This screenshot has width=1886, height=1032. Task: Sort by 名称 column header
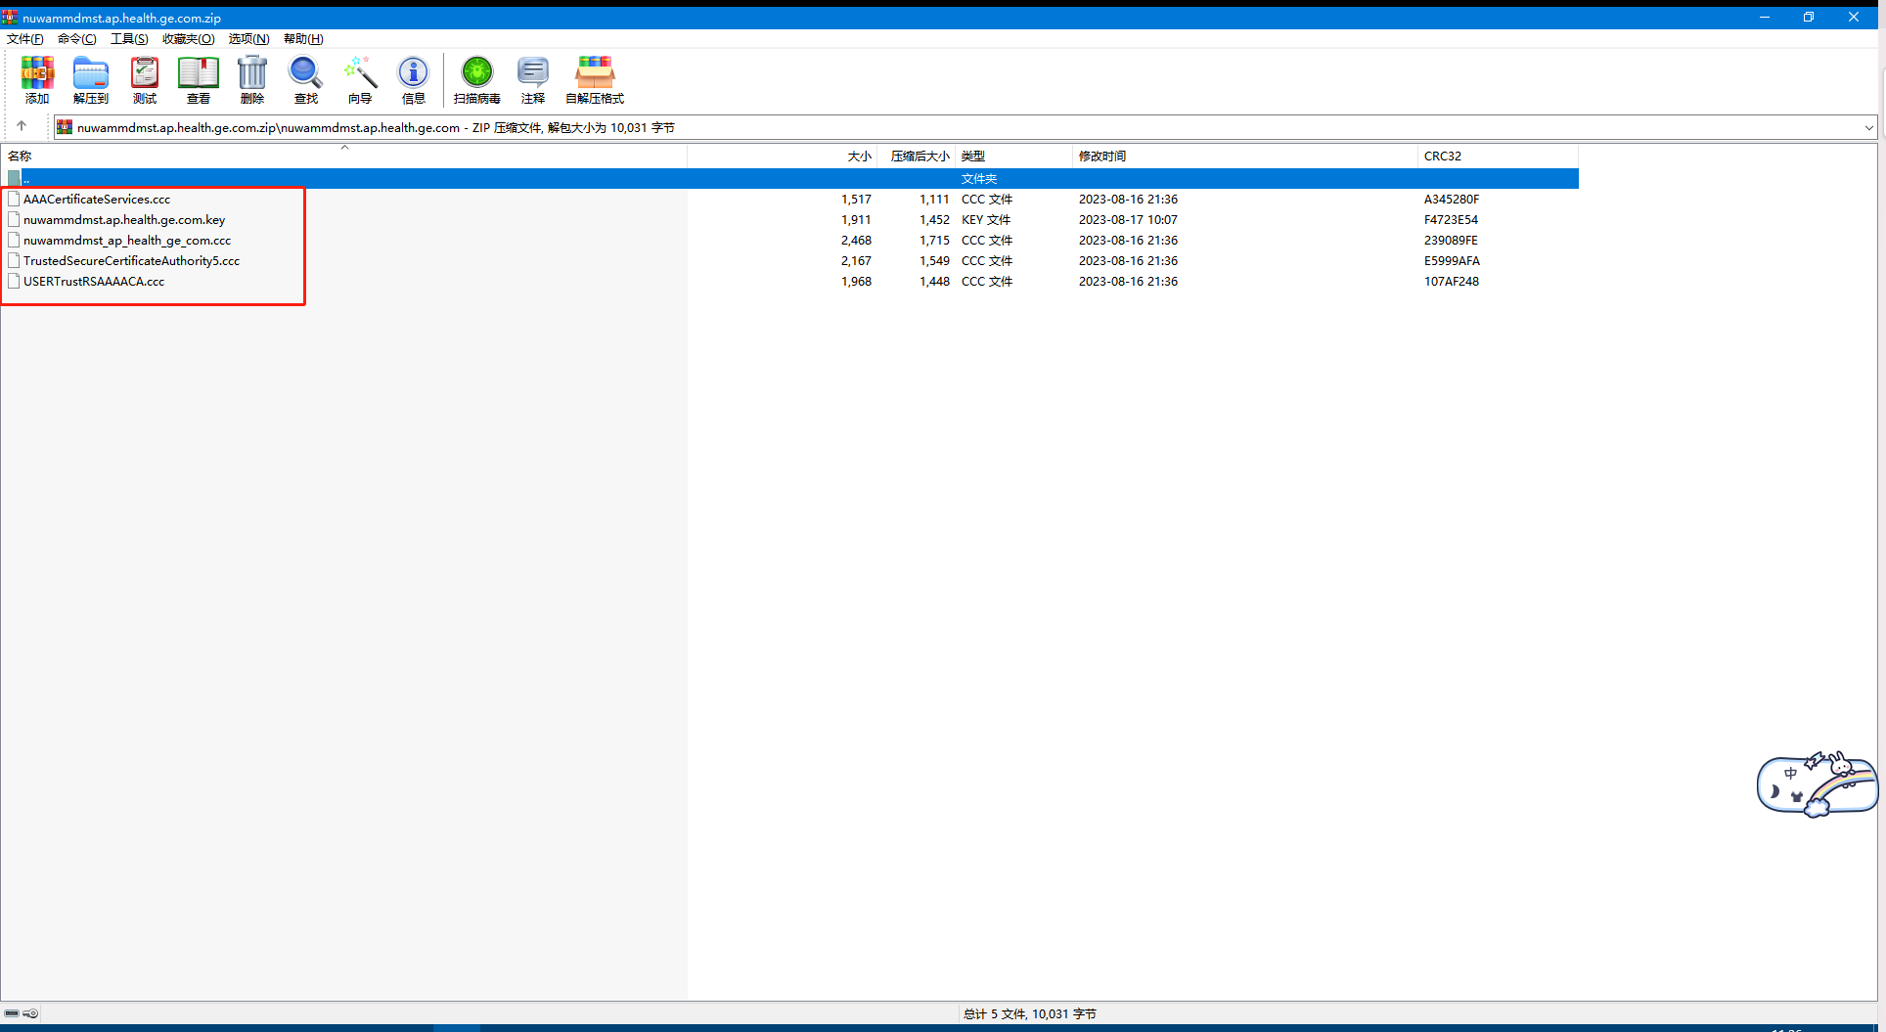344,156
